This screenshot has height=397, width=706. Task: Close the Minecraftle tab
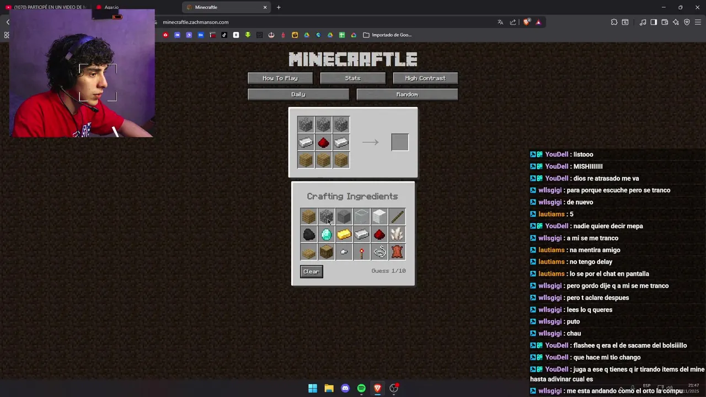tap(265, 7)
